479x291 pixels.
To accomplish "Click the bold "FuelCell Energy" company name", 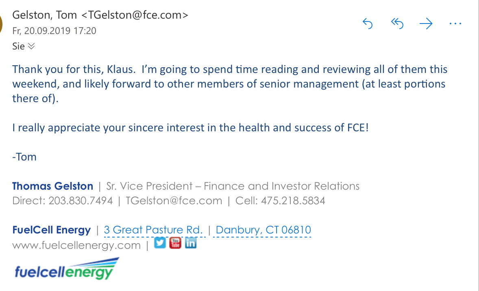I will click(x=52, y=230).
